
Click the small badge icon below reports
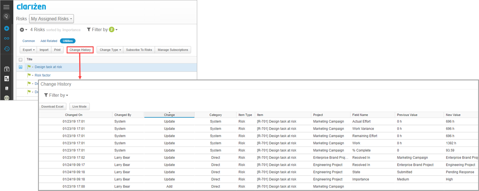pos(6,88)
